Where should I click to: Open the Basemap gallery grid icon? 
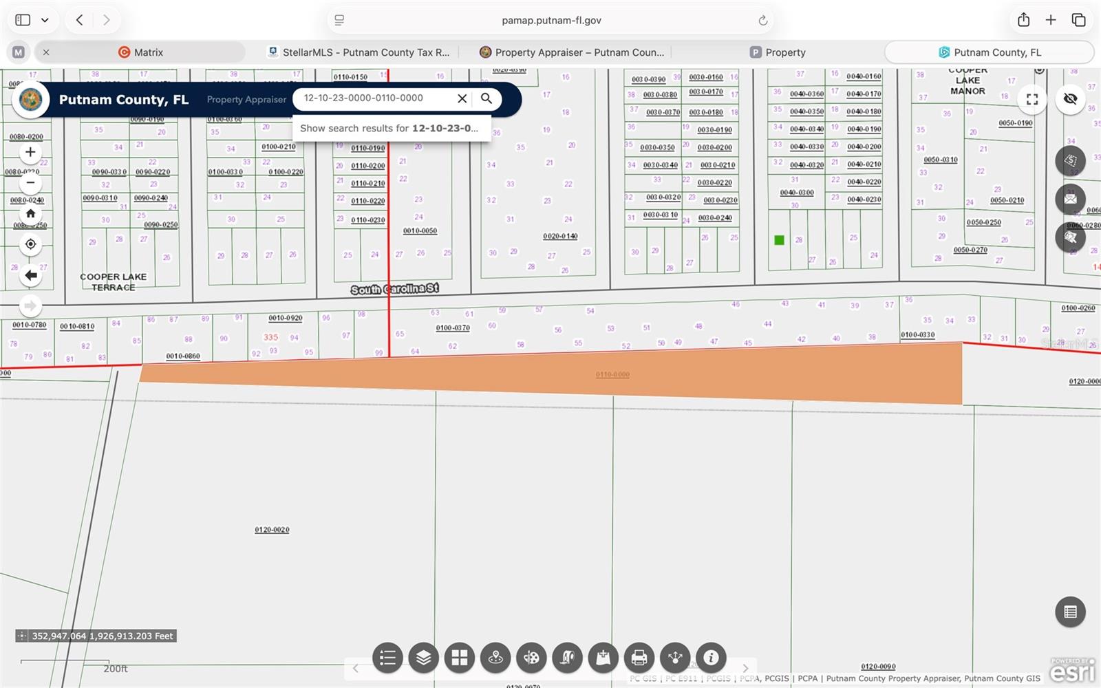point(459,658)
